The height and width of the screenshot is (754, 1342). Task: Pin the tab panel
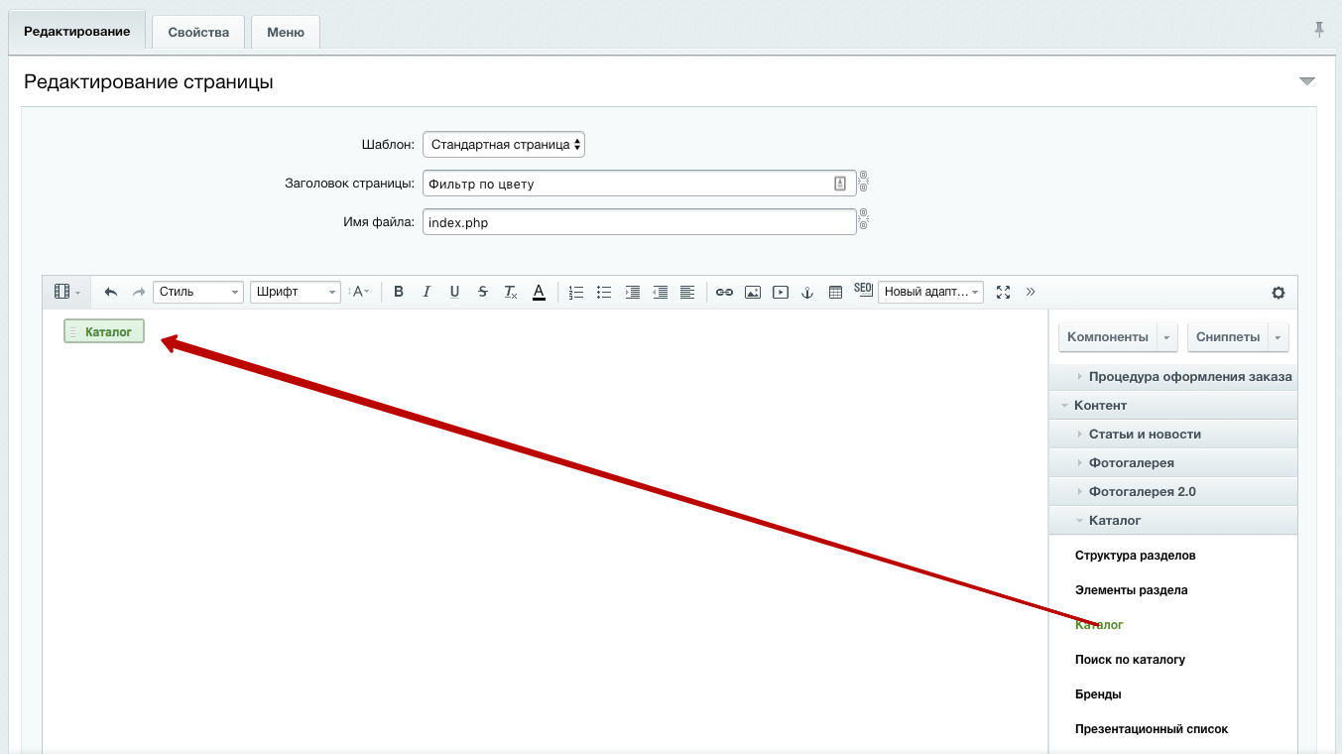[x=1319, y=30]
